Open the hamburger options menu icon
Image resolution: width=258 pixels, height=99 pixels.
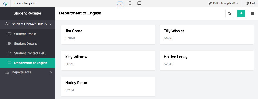pos(252,13)
